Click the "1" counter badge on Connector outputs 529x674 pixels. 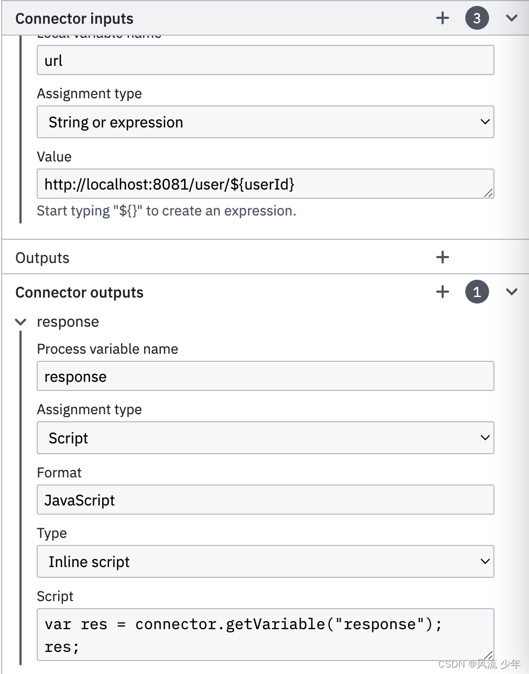tap(477, 292)
